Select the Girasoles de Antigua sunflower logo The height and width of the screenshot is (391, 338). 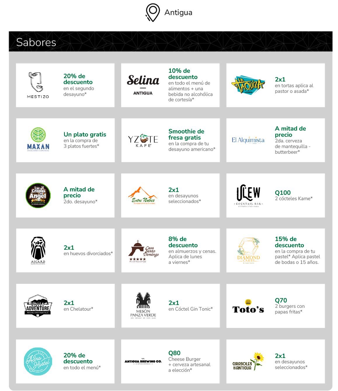click(x=248, y=362)
